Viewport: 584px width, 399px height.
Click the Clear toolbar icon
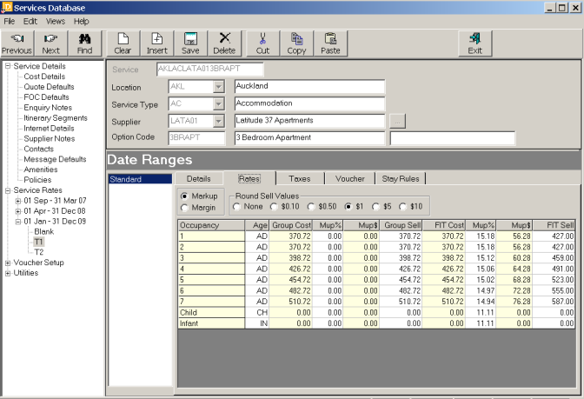pyautogui.click(x=123, y=43)
